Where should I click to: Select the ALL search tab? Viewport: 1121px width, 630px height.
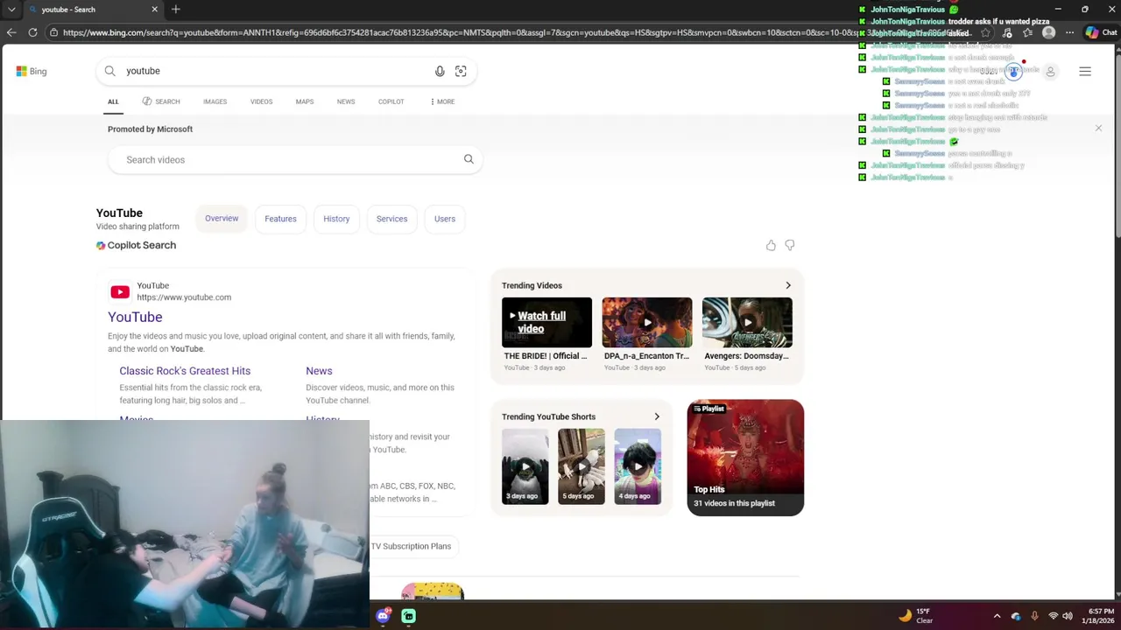[113, 101]
